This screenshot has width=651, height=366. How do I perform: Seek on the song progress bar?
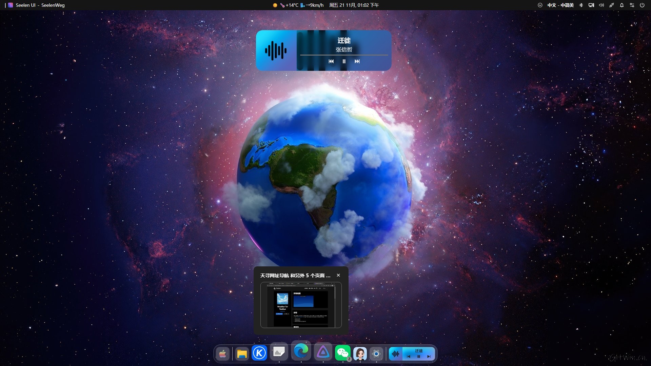344,55
